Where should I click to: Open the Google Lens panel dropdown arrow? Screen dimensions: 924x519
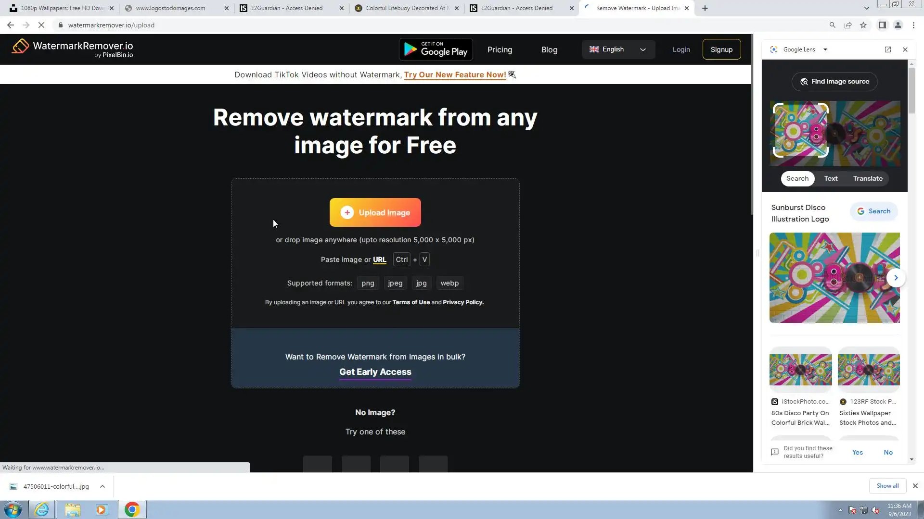(825, 49)
